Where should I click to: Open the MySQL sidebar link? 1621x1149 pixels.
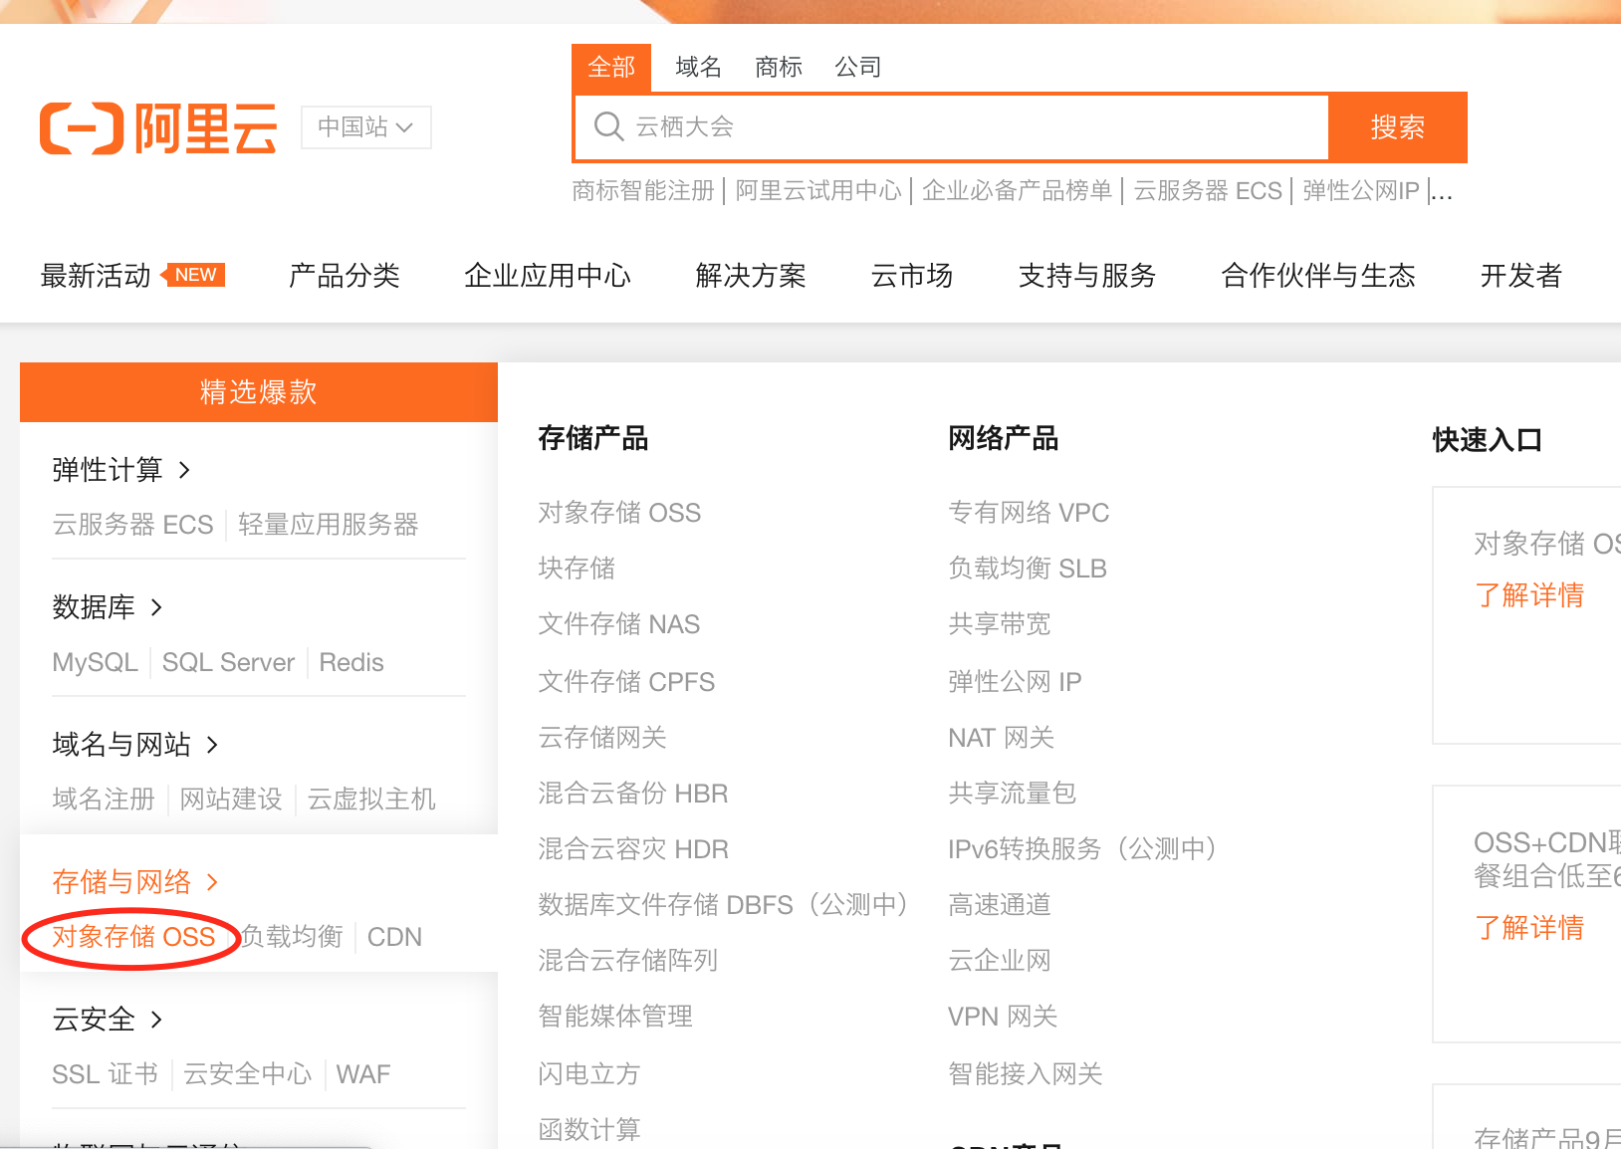click(x=95, y=662)
